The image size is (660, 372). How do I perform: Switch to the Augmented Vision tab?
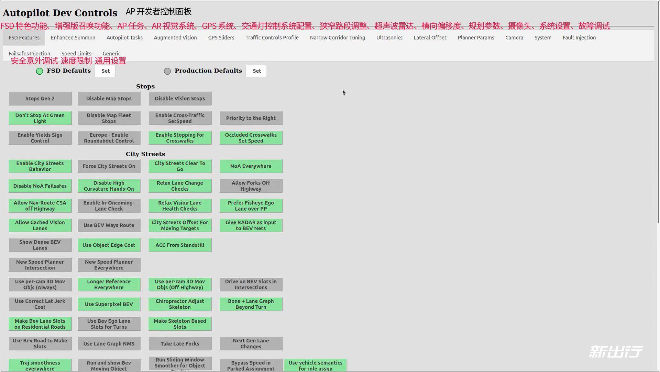[175, 38]
